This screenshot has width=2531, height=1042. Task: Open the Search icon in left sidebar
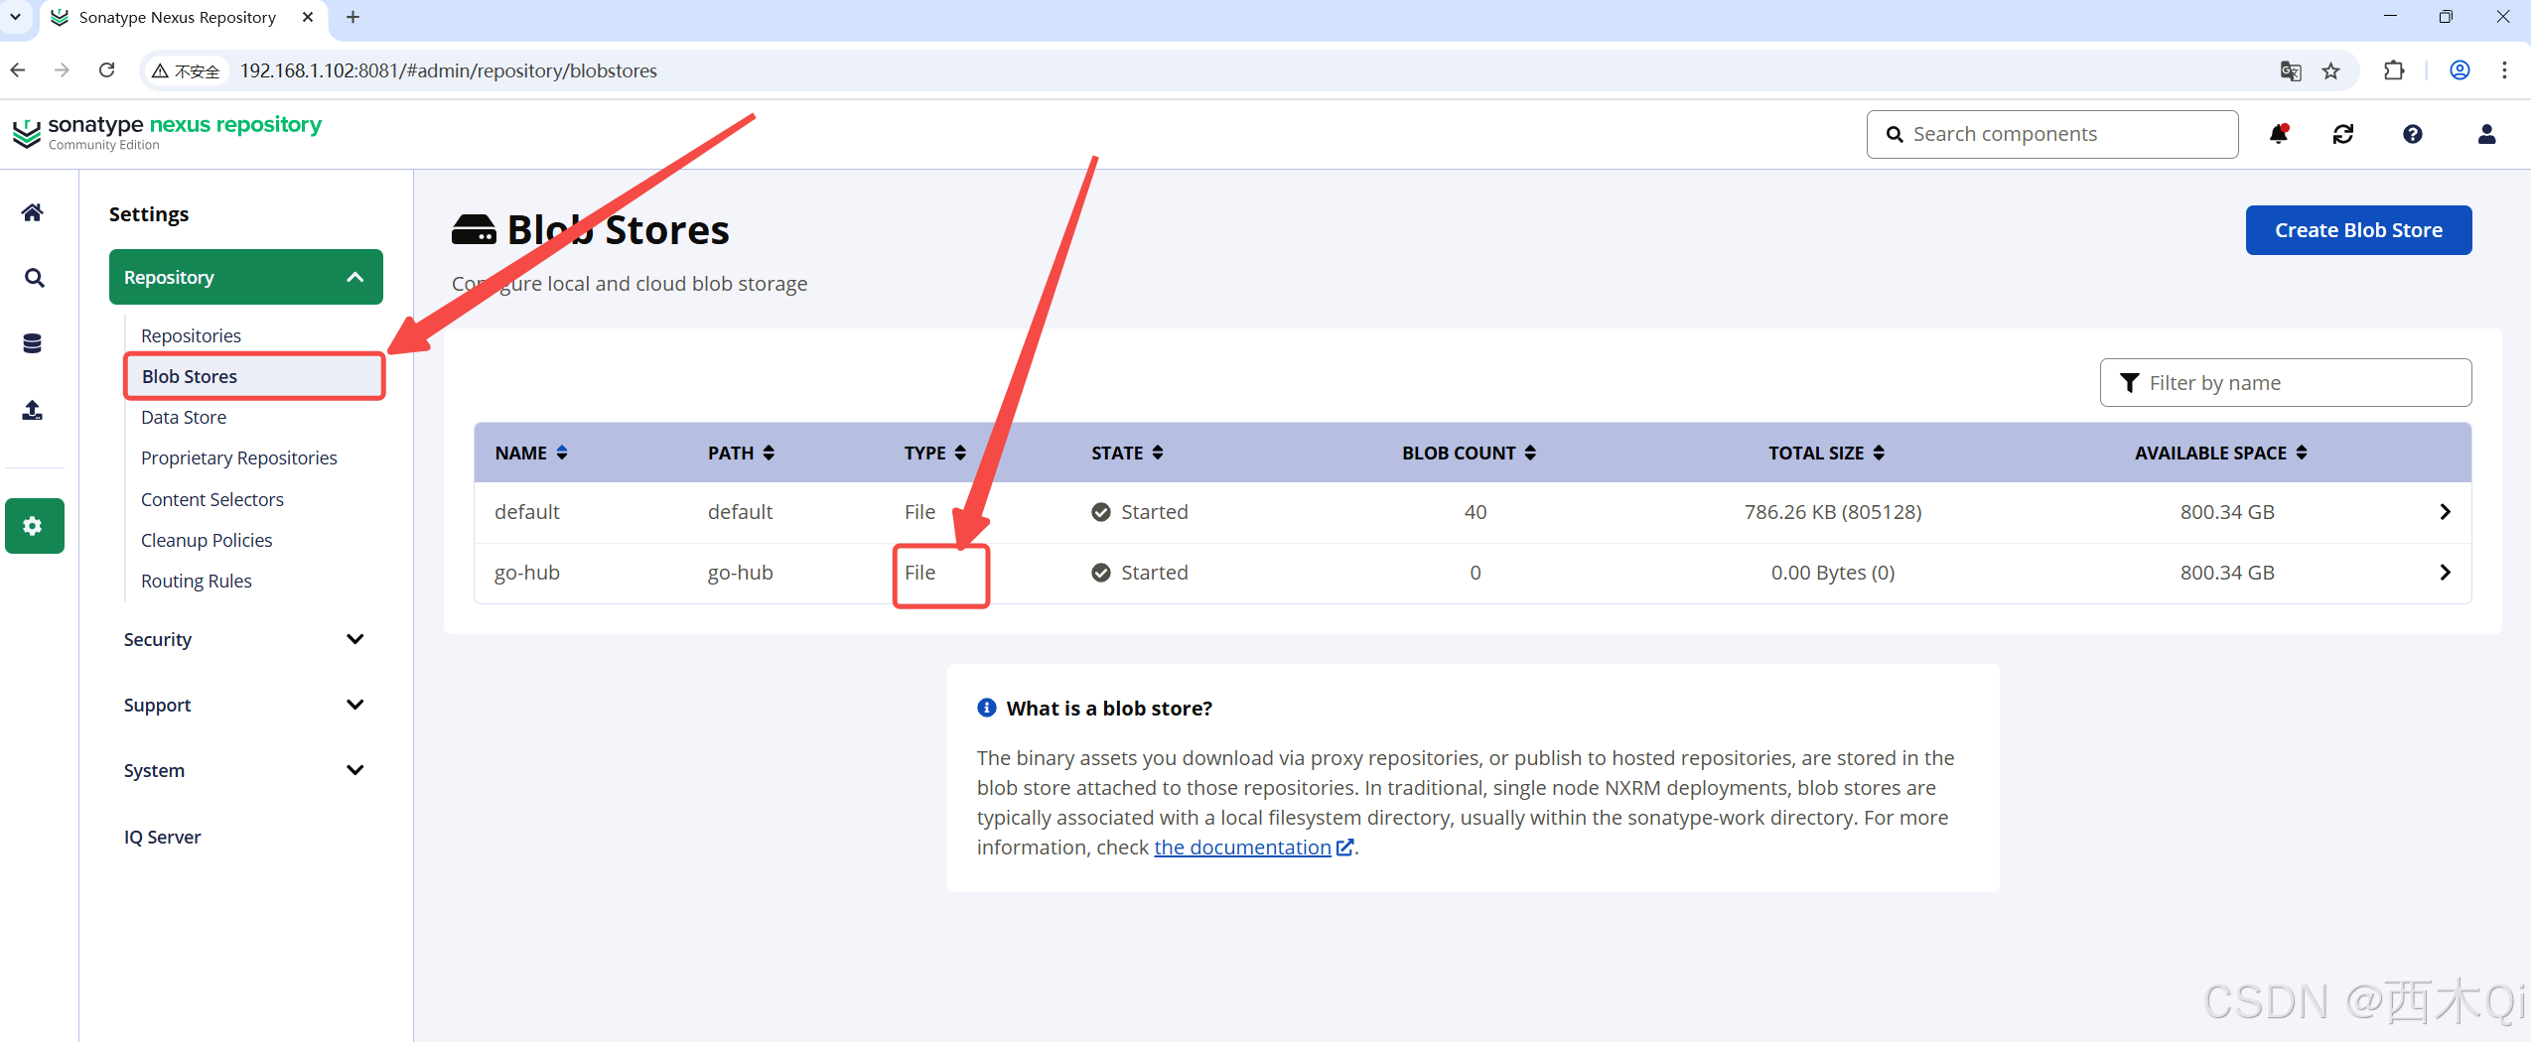click(x=34, y=278)
